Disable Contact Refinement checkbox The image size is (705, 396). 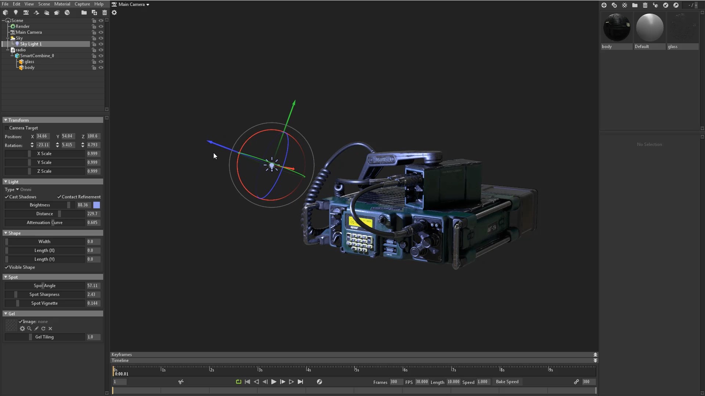tap(59, 197)
